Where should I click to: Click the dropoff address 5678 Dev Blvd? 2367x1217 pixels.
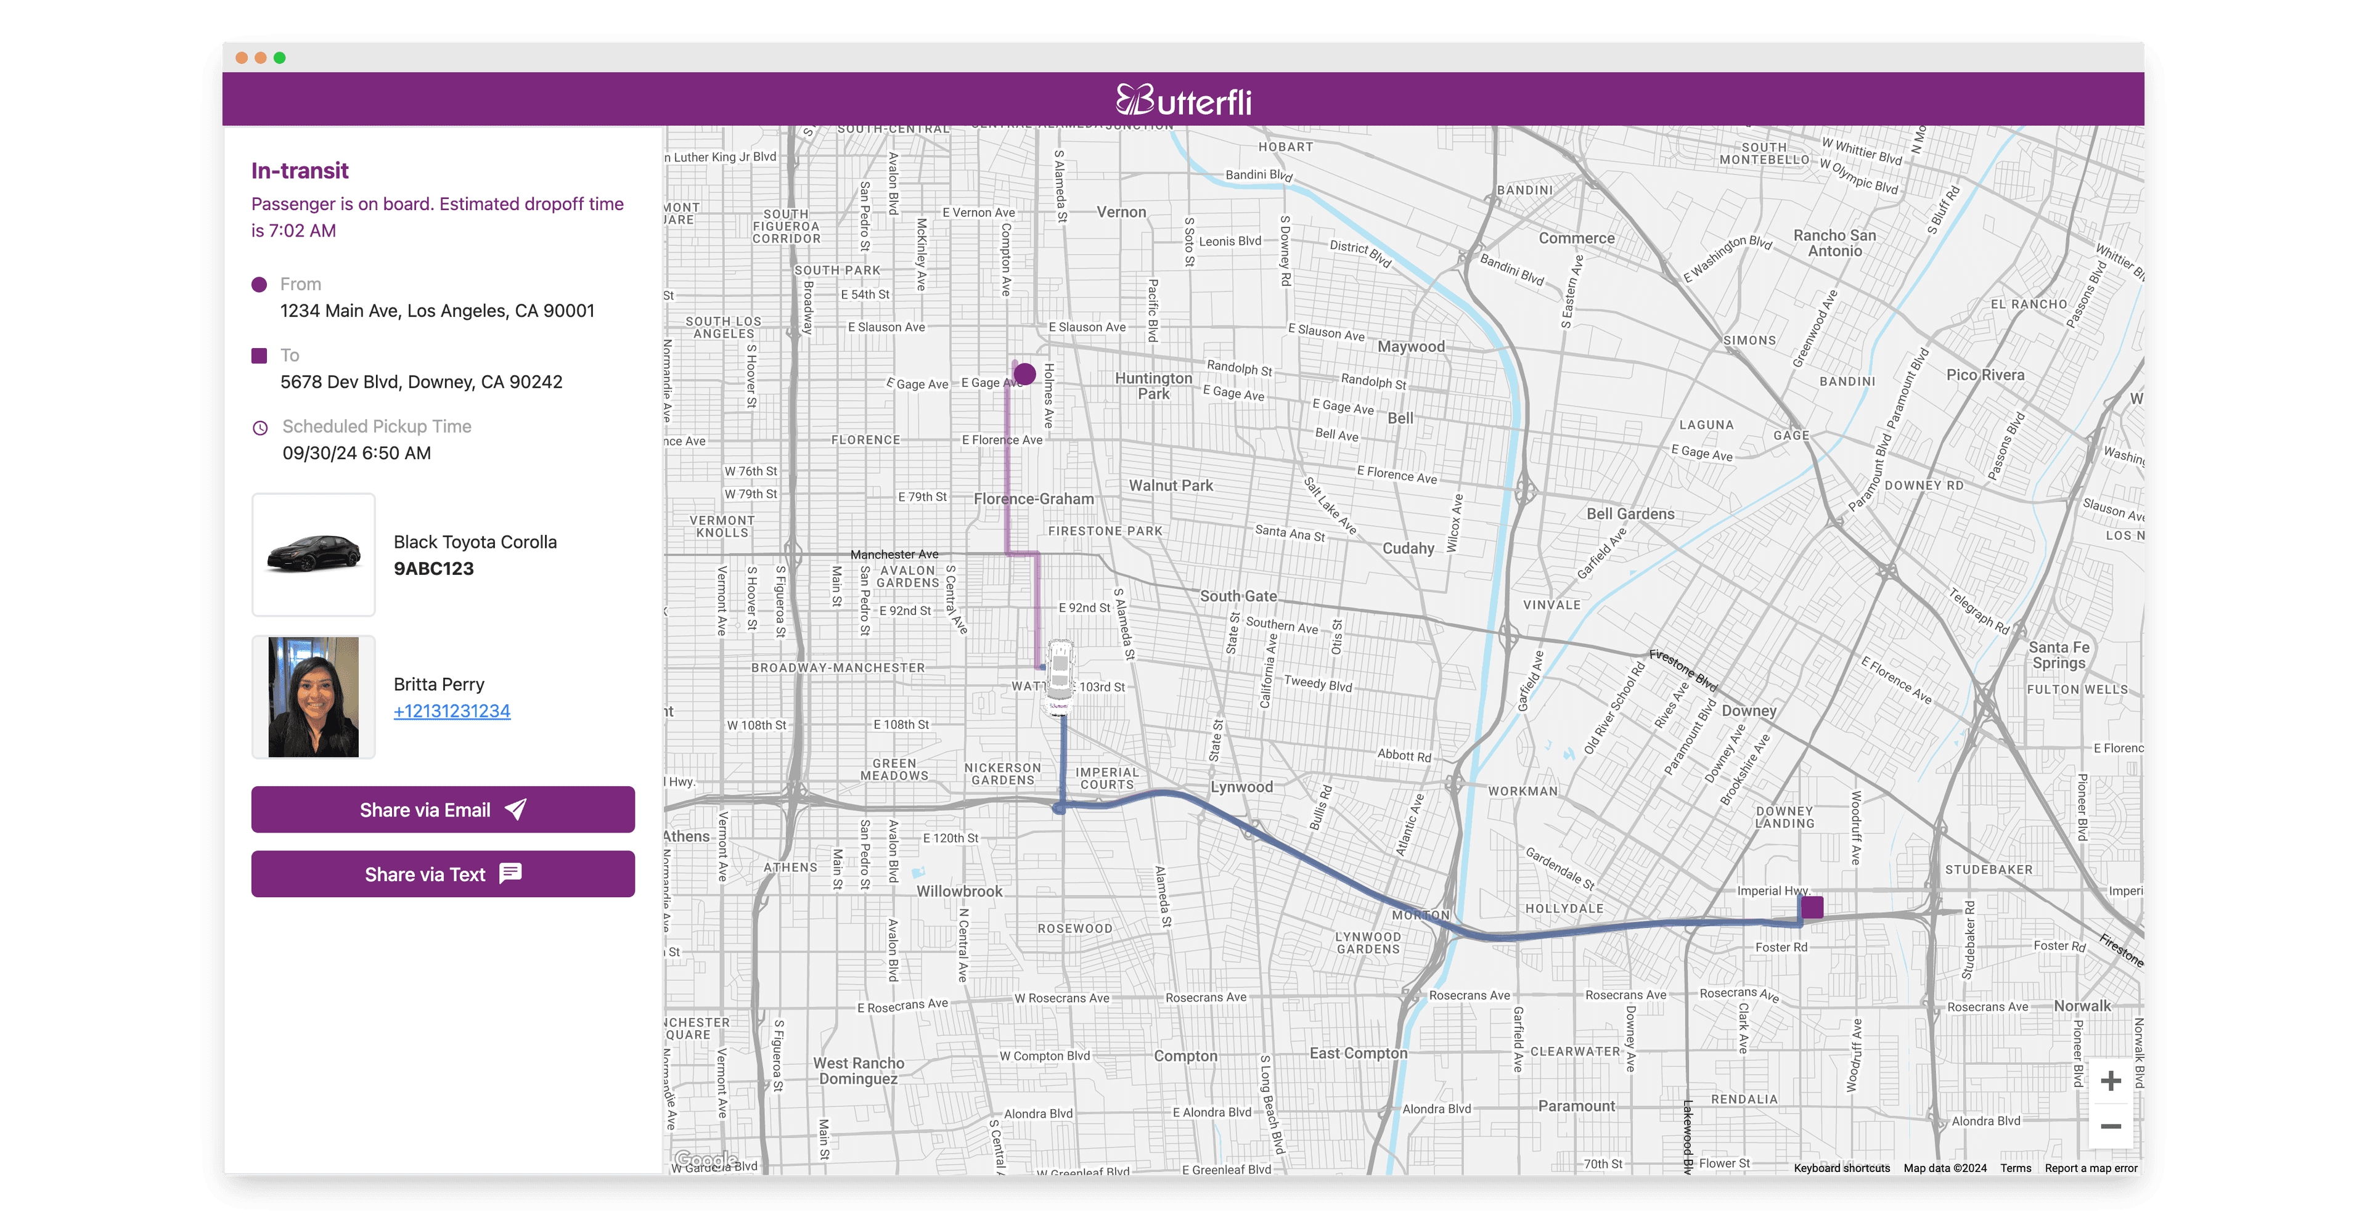421,381
